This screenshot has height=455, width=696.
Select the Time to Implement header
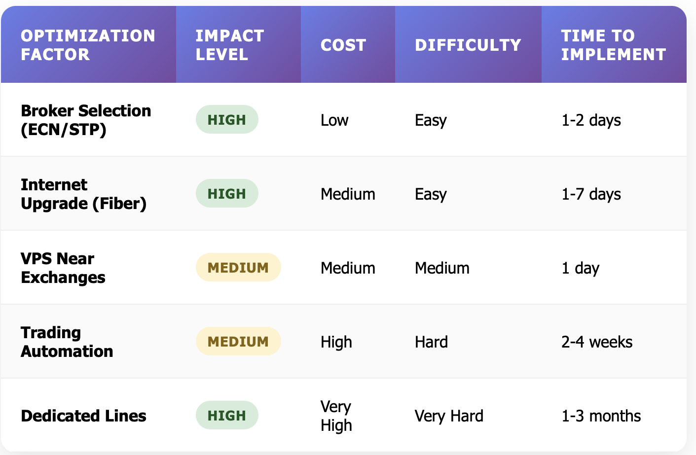tap(613, 45)
